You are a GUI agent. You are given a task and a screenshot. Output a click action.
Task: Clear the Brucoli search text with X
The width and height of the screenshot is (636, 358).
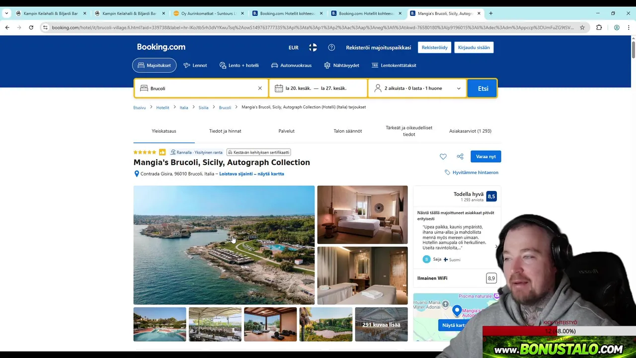(260, 89)
